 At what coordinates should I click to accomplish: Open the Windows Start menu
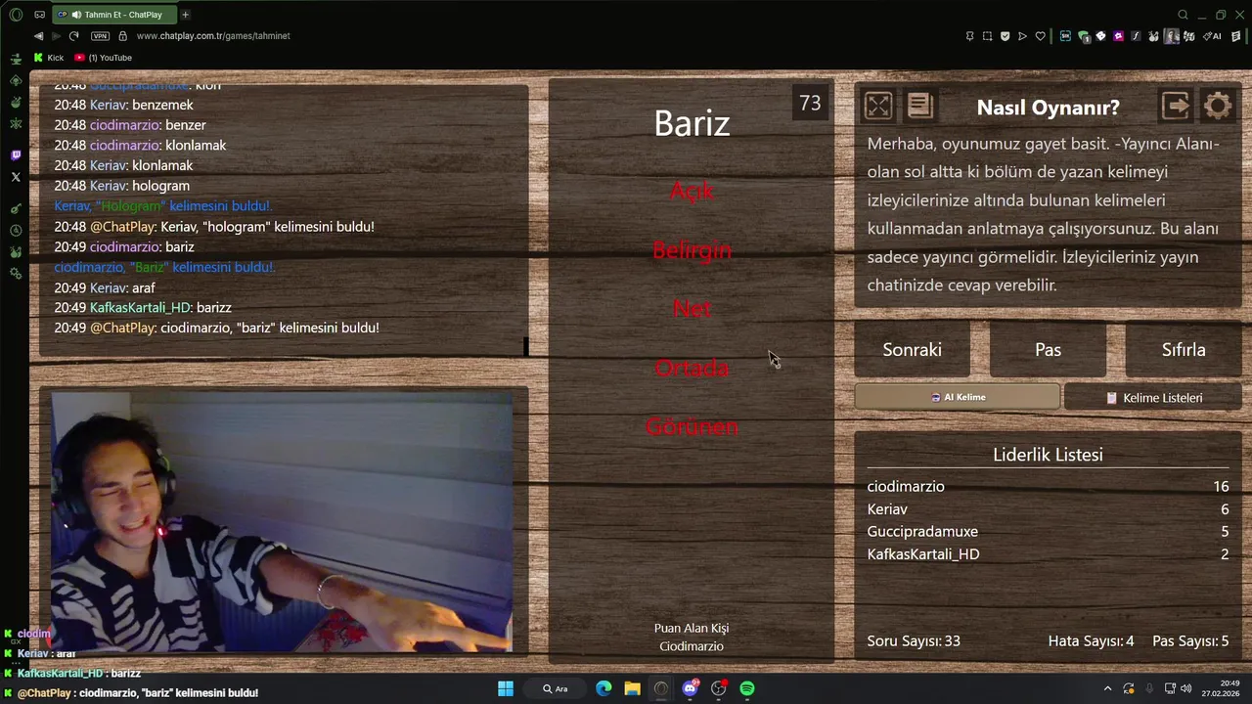(x=506, y=688)
